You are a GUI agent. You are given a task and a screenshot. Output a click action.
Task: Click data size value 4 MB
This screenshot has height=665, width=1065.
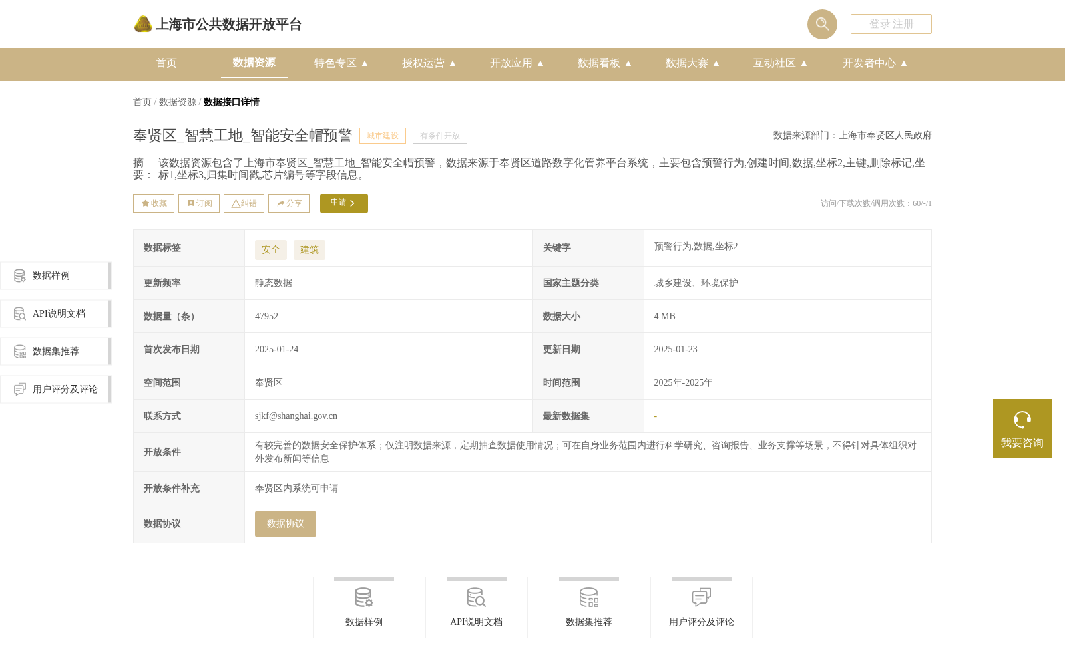664,317
